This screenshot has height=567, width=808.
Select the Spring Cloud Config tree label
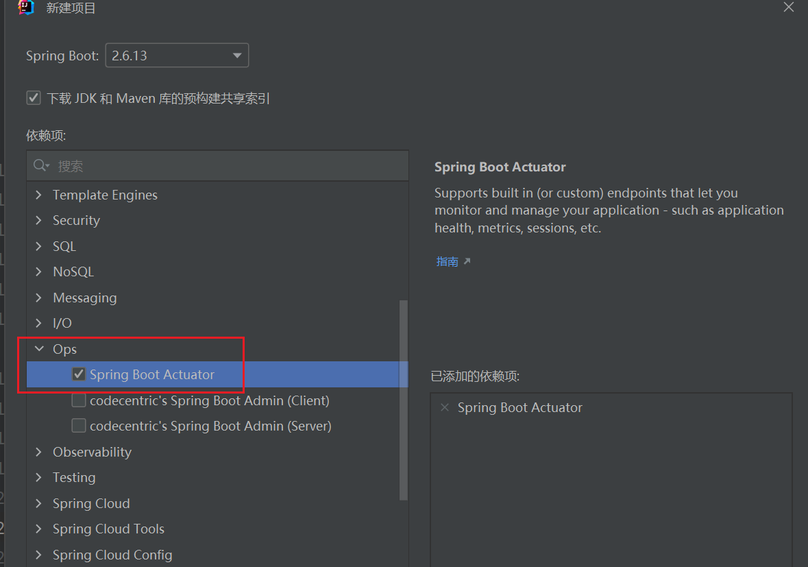click(x=112, y=555)
